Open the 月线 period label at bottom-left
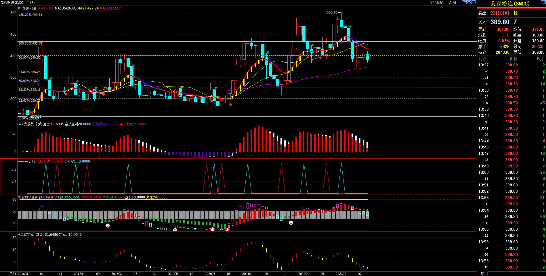The image size is (546, 276). pos(13,274)
